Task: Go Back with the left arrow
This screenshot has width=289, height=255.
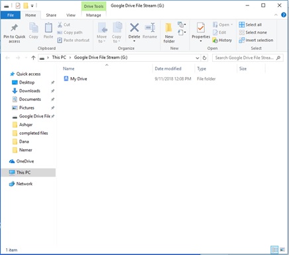Action: click(7, 58)
